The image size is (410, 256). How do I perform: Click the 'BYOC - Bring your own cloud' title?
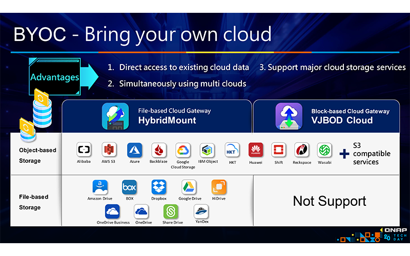coord(142,34)
